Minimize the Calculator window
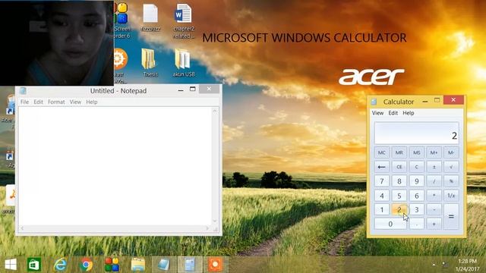The image size is (486, 273). coord(425,101)
